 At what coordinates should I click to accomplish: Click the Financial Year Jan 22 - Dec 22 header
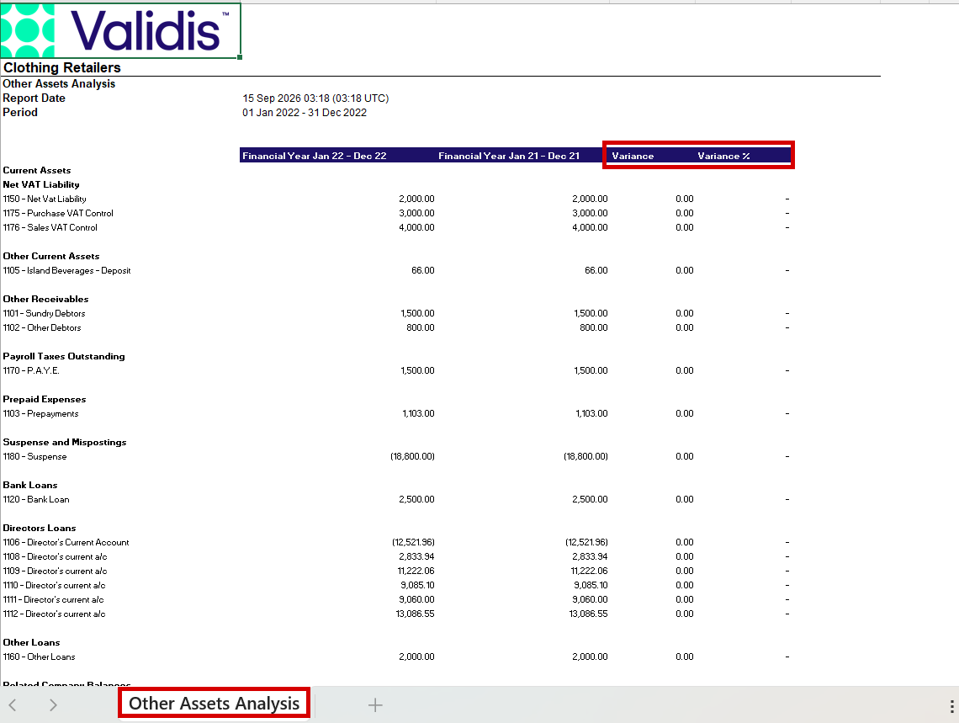coord(315,156)
